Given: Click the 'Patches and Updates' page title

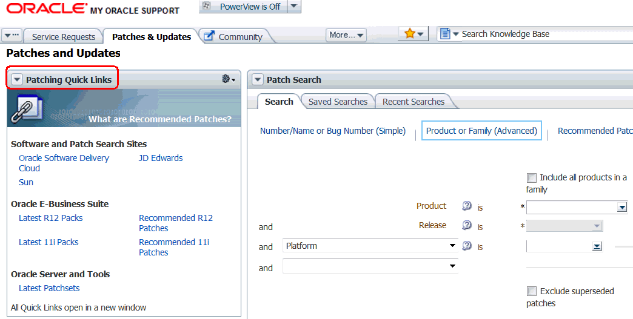Looking at the screenshot, I should click(x=64, y=53).
